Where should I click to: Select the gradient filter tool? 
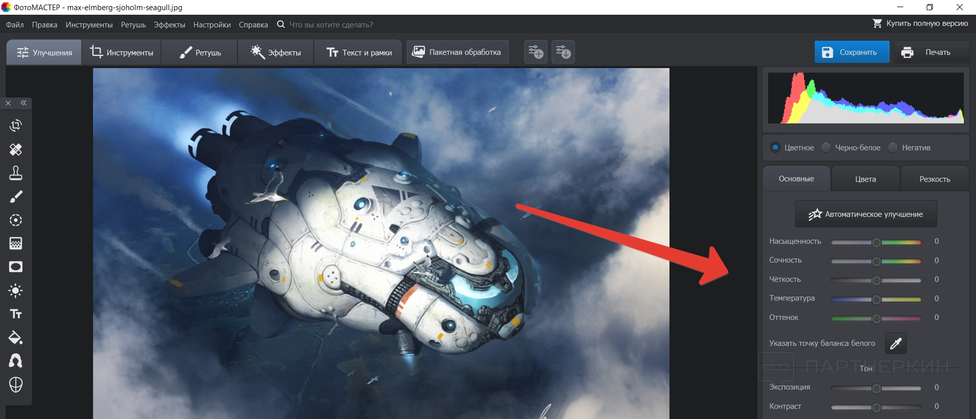click(x=16, y=243)
